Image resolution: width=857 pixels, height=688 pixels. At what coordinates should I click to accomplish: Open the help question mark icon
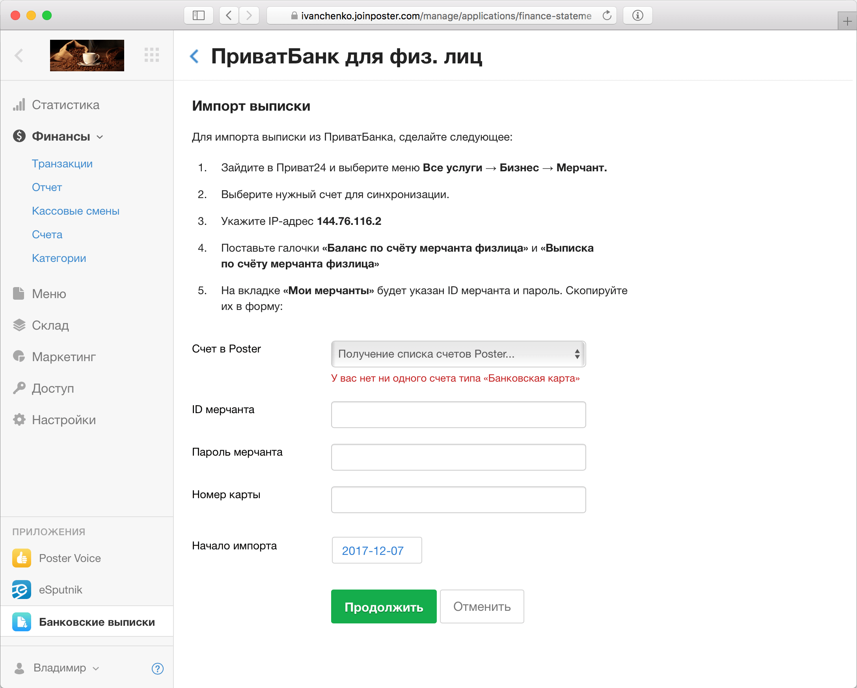click(158, 669)
